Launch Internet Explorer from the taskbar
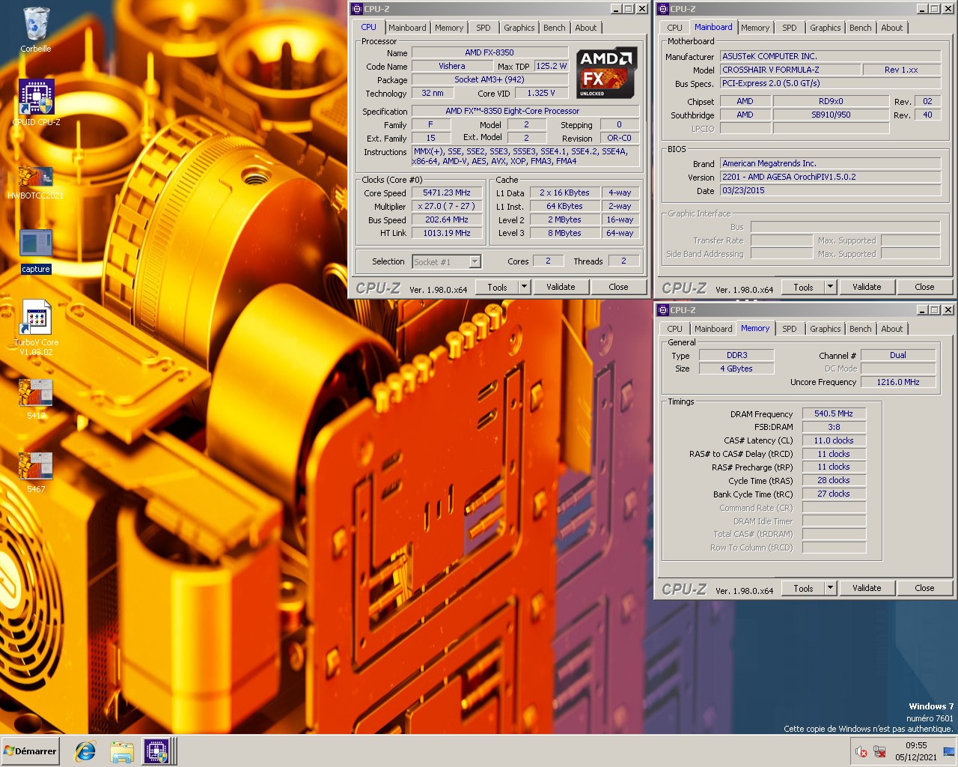The image size is (958, 767). (85, 751)
